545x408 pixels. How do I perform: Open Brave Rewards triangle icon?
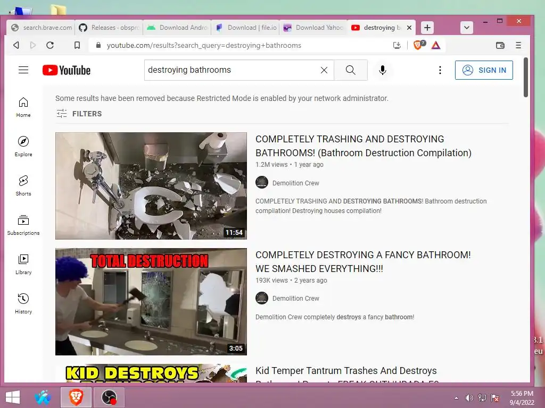[x=436, y=45]
